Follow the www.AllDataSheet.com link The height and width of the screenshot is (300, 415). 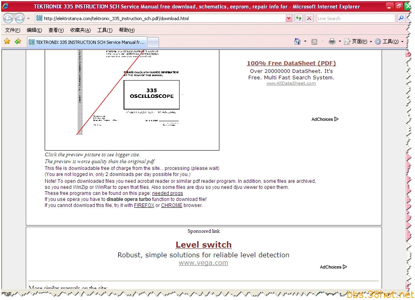click(x=291, y=83)
